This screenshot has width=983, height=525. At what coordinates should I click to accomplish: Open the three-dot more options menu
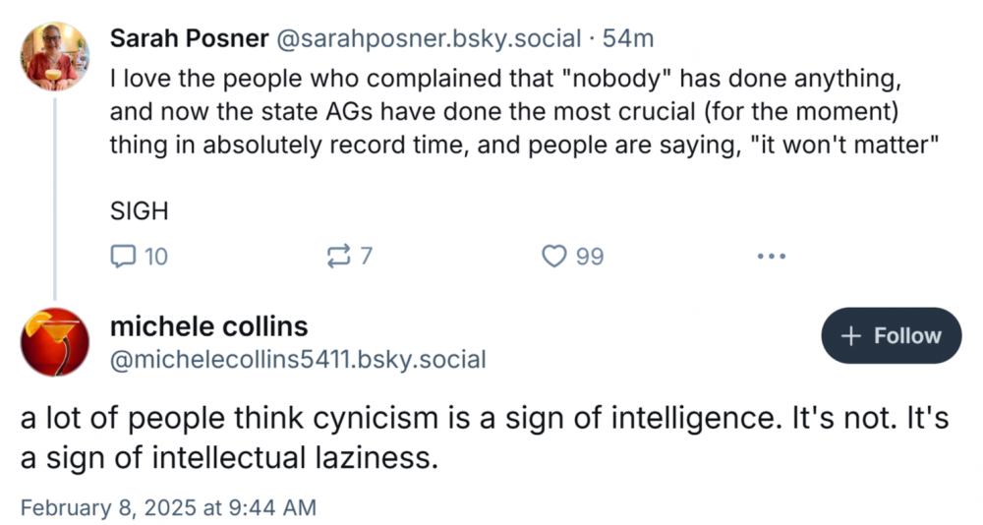point(772,257)
